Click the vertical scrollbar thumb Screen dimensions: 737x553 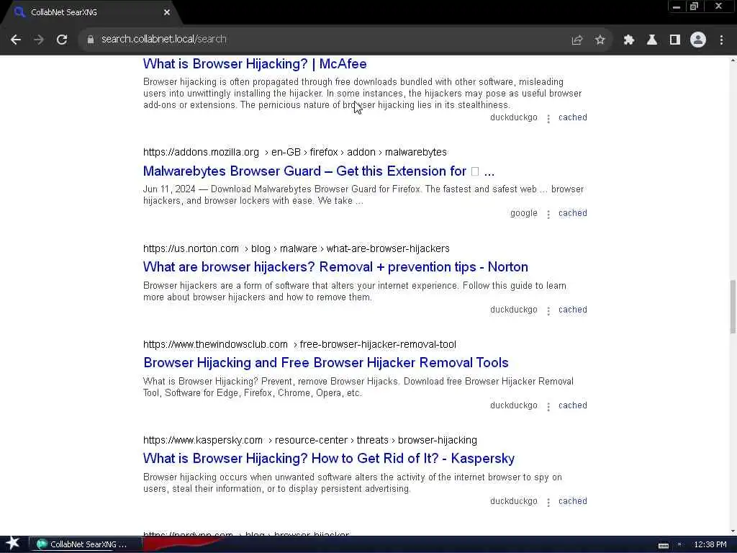732,307
